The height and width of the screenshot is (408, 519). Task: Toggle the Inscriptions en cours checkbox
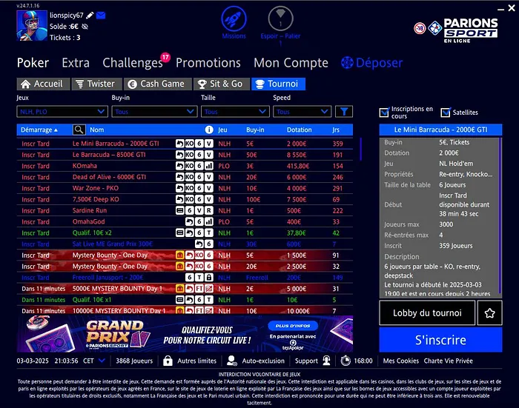384,113
